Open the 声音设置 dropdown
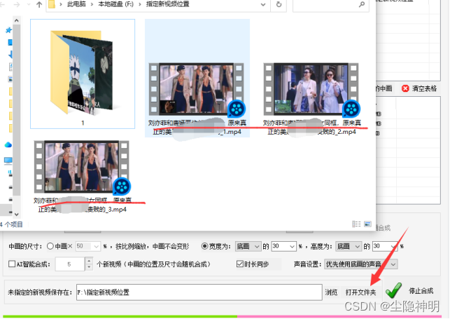The image size is (450, 319). point(360,264)
